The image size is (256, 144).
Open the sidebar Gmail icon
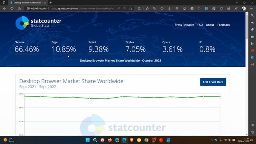click(252, 65)
